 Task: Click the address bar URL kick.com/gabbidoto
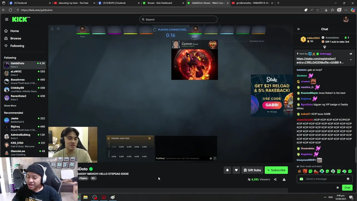coord(37,10)
